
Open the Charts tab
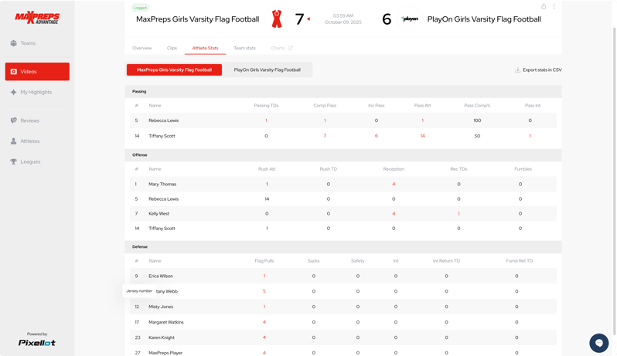pyautogui.click(x=278, y=48)
